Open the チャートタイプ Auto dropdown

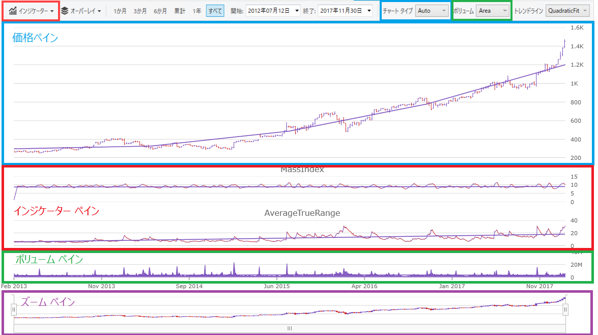point(432,9)
